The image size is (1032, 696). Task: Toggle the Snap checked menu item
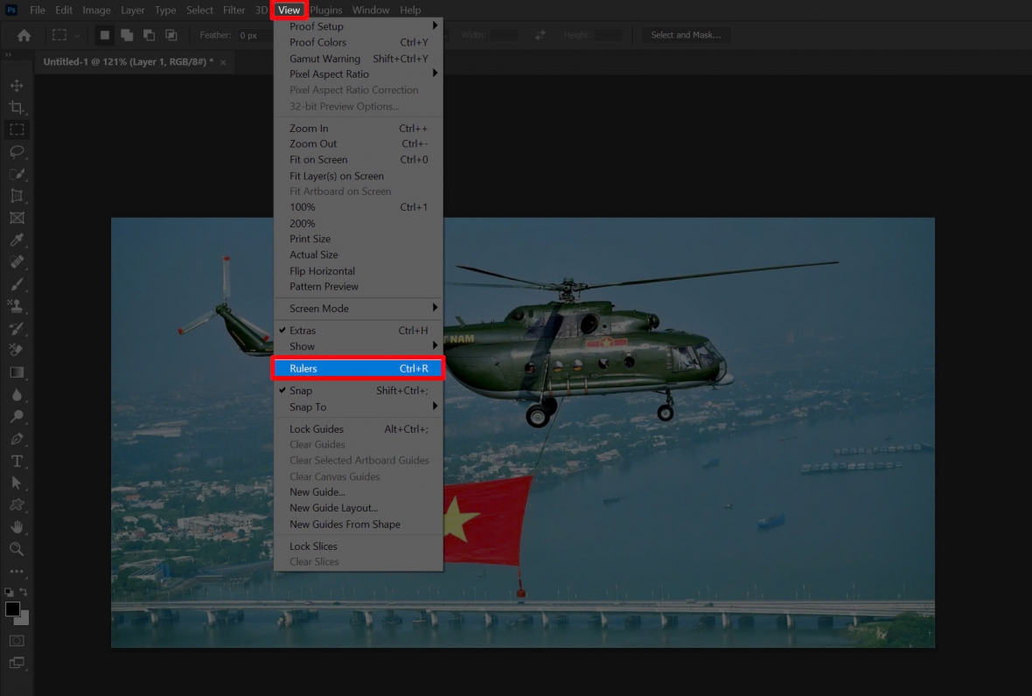(358, 391)
